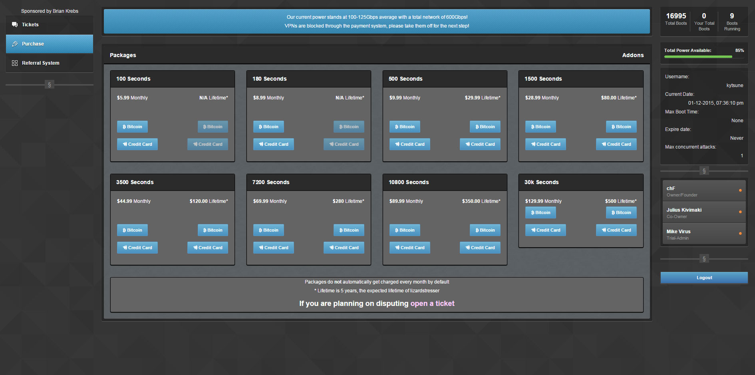
Task: Select the Purchase sidebar item
Action: click(x=50, y=44)
